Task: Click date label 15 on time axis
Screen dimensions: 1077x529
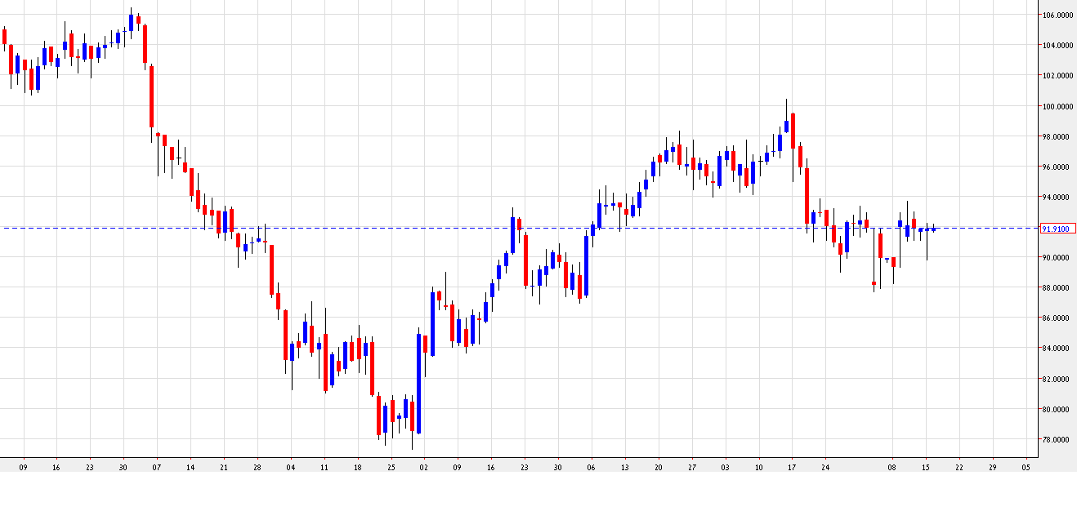Action: tap(925, 468)
